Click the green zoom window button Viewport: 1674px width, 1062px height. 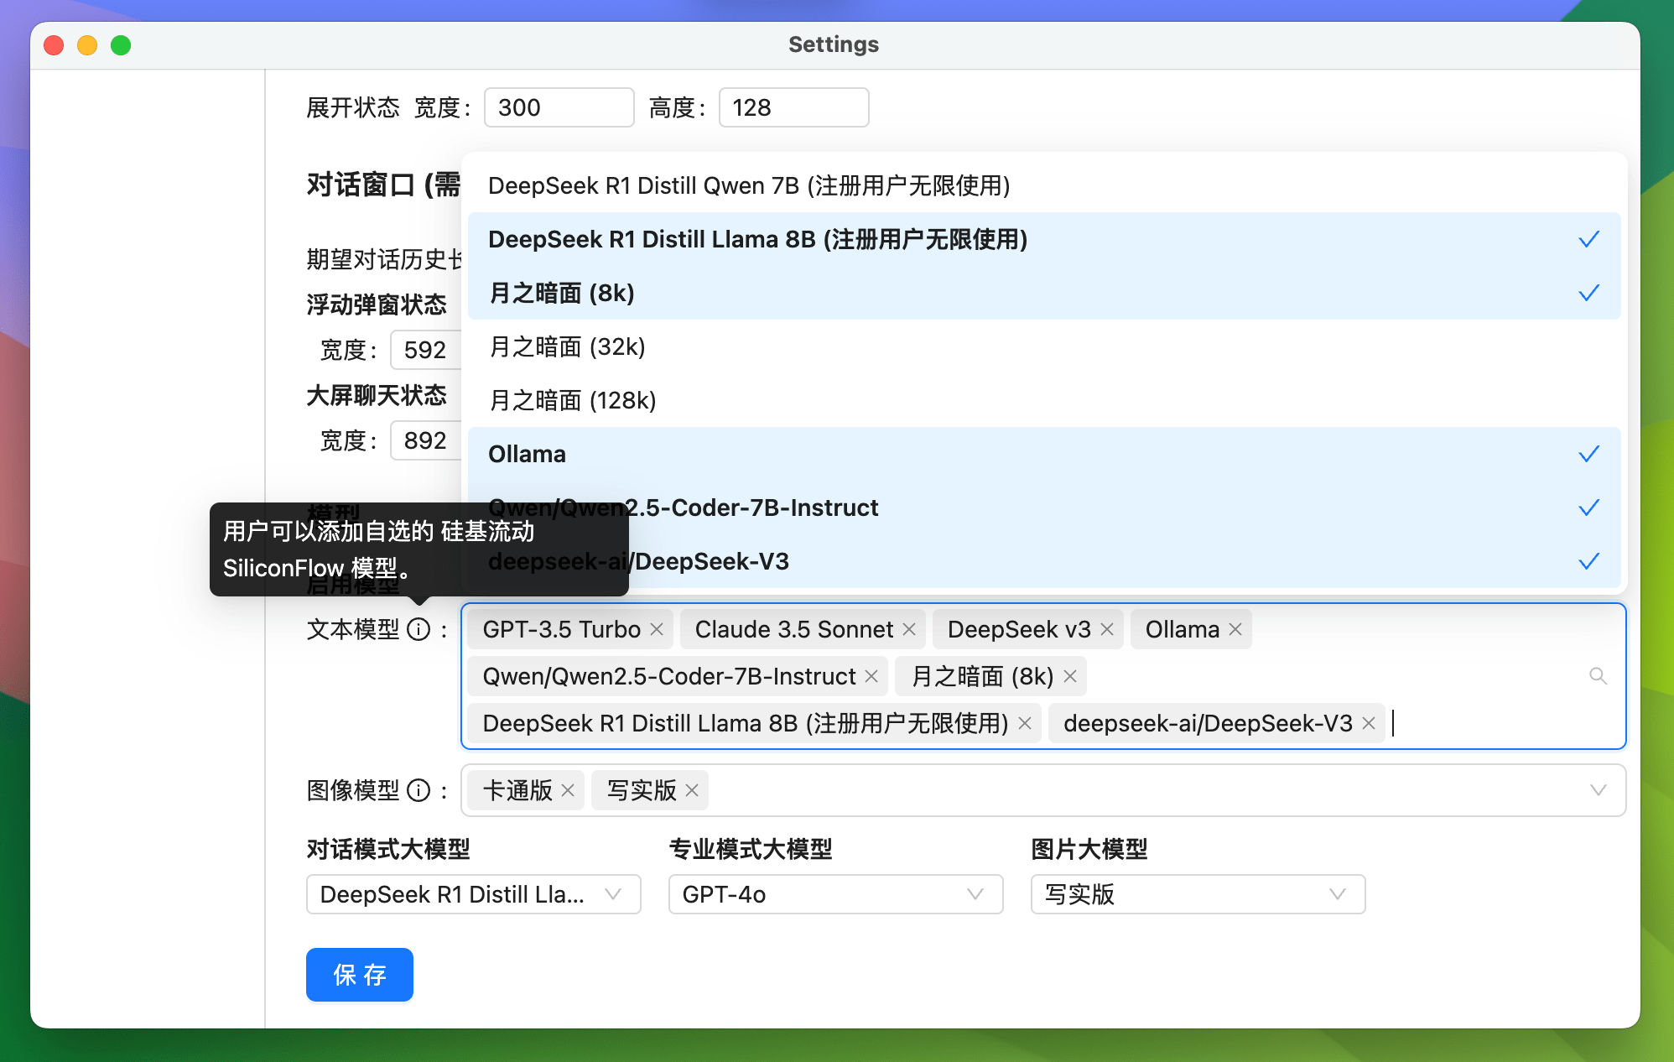(x=121, y=45)
